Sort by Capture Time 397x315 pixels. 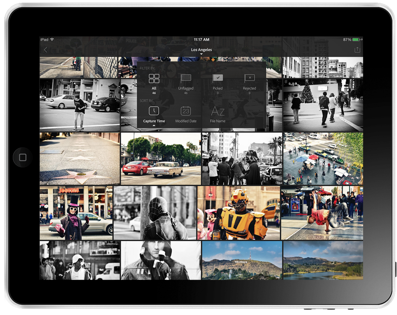coord(154,115)
